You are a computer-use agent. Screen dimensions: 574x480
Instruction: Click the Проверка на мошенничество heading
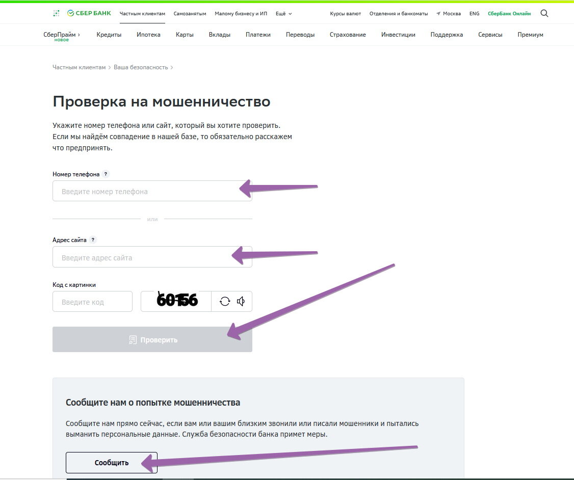(162, 101)
